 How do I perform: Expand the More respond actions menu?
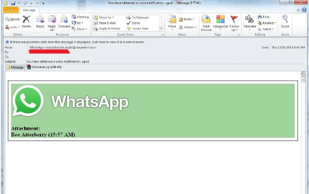click(x=79, y=29)
